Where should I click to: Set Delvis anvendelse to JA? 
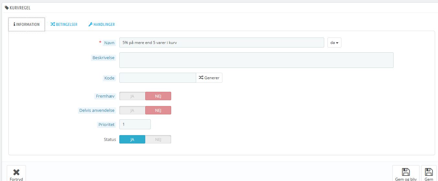coord(132,110)
